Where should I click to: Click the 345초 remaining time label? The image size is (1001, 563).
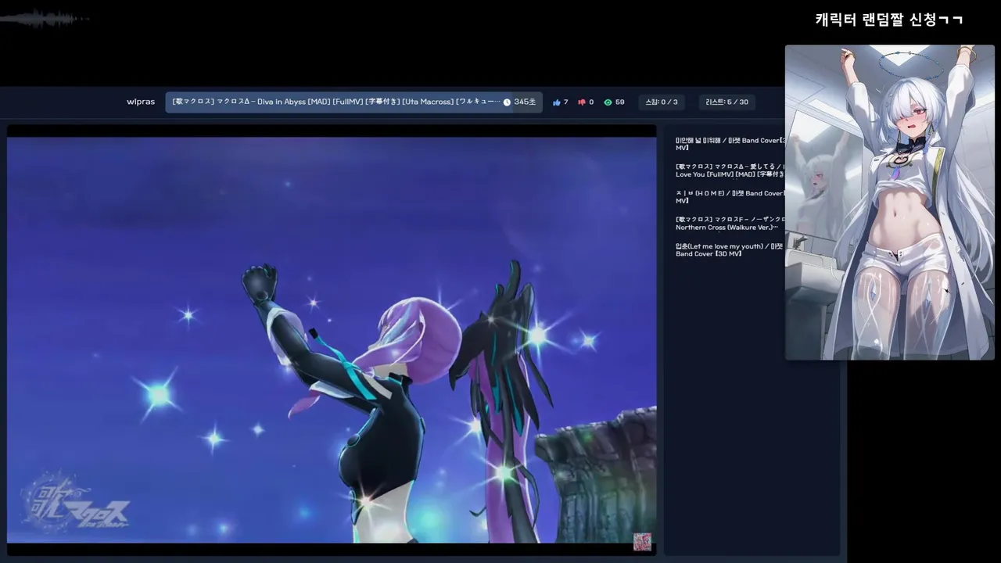point(525,102)
